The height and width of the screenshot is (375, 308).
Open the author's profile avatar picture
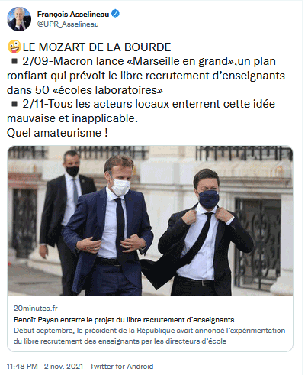click(19, 19)
